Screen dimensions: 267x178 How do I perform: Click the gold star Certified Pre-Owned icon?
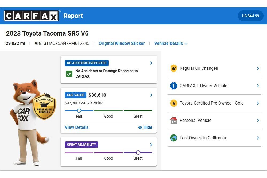click(x=174, y=103)
